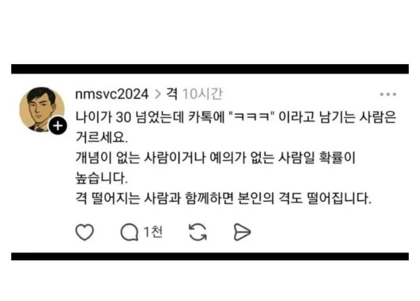Screen dimensions: 420x301
Task: Click the black divider below the post
Action: coord(210,256)
